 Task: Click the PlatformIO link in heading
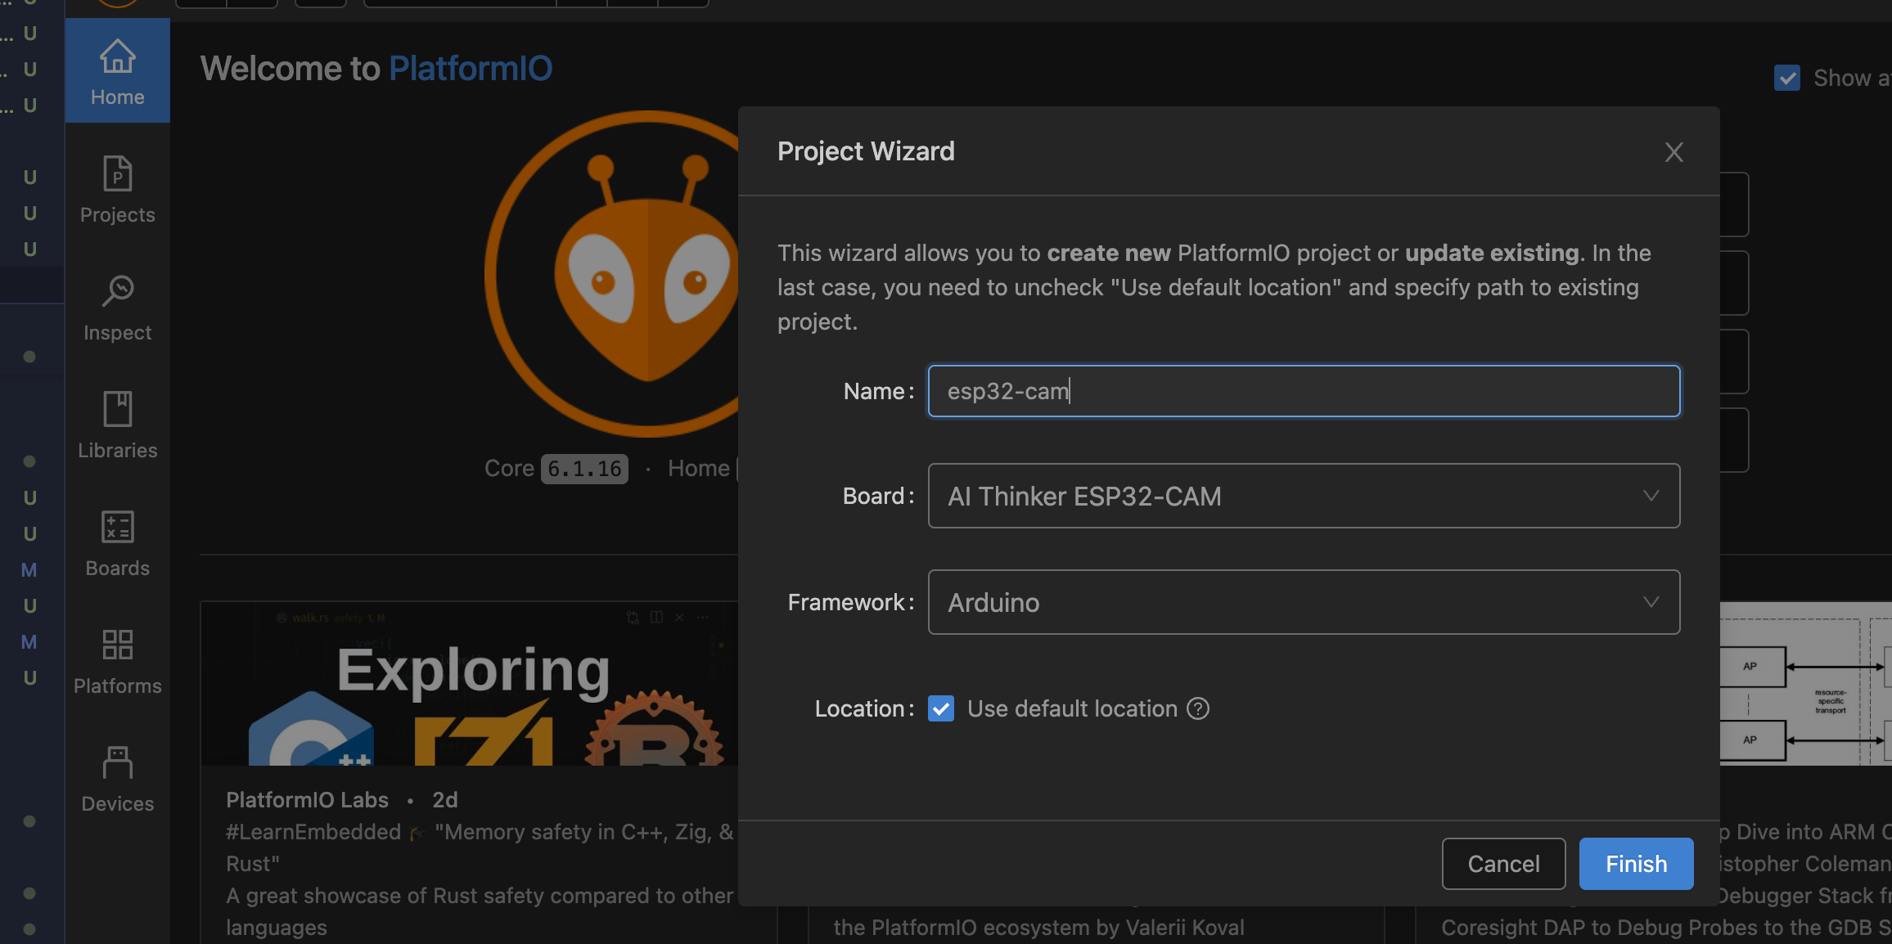[x=471, y=69]
